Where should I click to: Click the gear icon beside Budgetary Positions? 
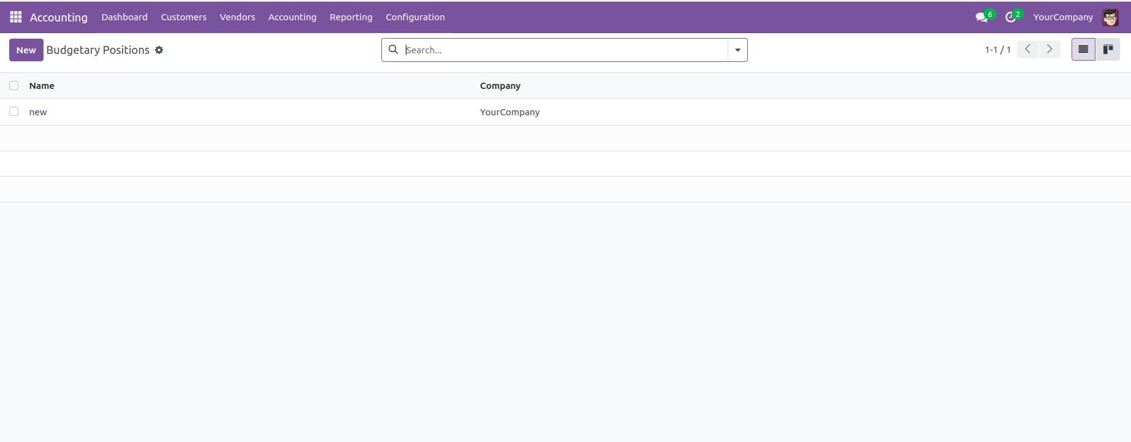[159, 50]
